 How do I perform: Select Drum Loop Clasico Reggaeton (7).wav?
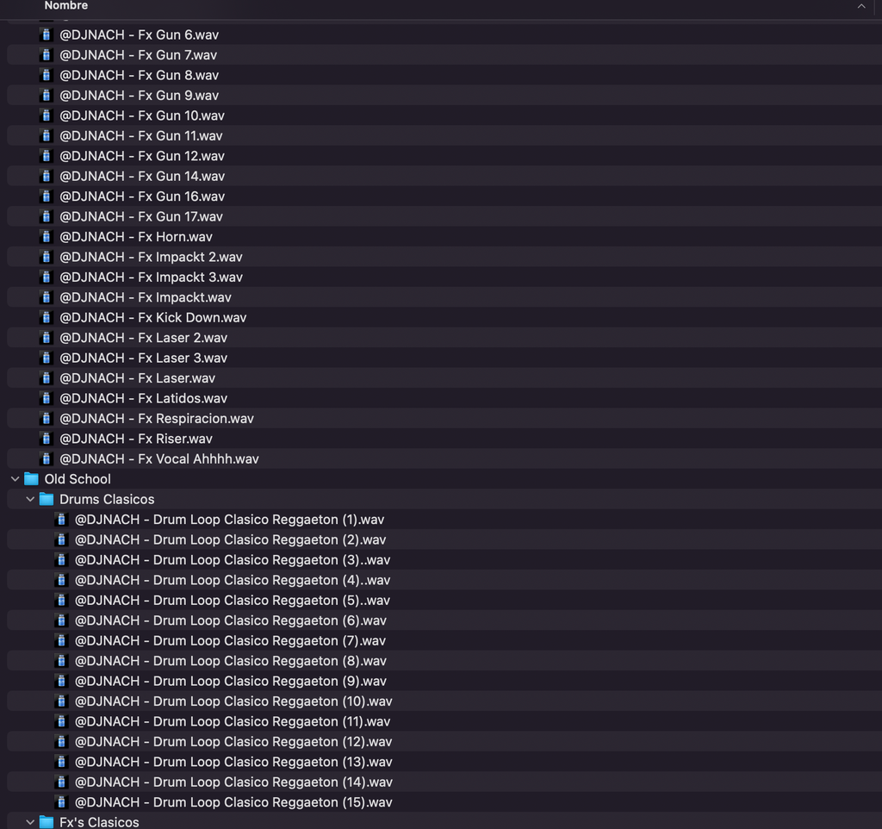coord(231,641)
